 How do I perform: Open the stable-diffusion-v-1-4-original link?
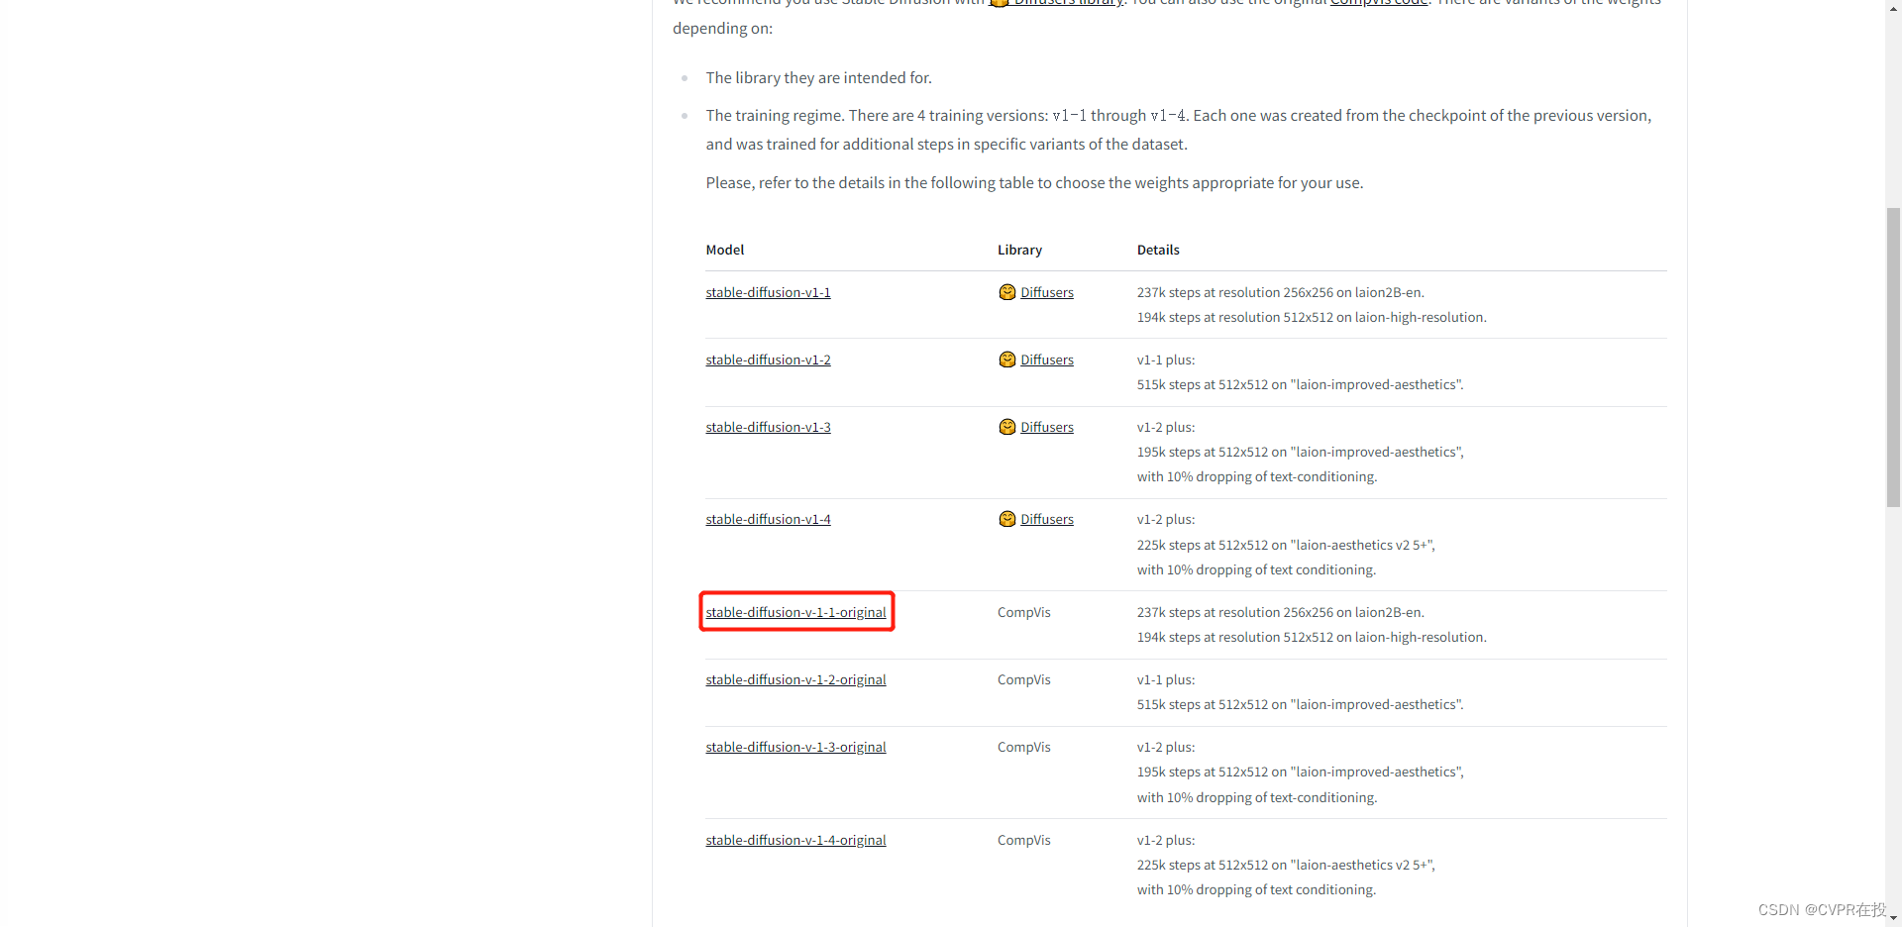[795, 840]
